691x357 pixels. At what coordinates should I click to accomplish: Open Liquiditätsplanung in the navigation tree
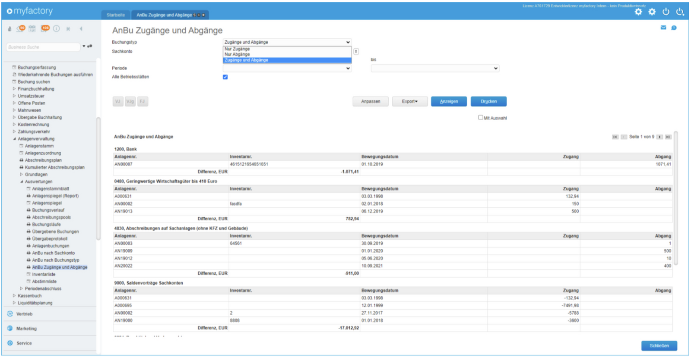[35, 303]
